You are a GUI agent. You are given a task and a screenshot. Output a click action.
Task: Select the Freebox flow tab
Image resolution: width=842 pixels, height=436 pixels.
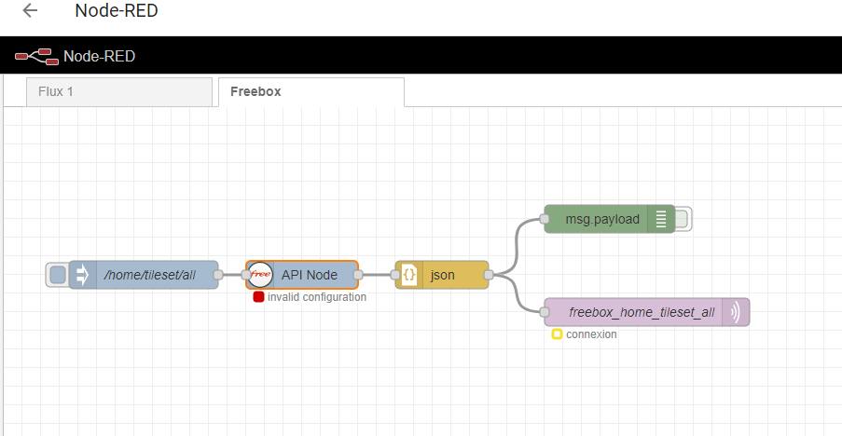pyautogui.click(x=311, y=91)
